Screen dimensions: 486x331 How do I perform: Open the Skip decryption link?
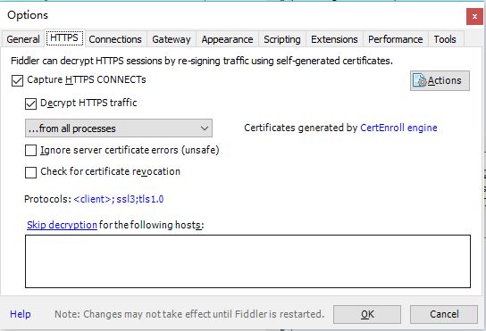point(62,225)
